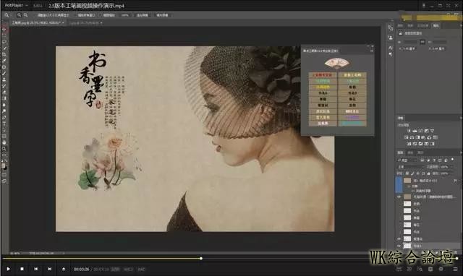Open the Adjustments panel flyout menu

click(461, 118)
